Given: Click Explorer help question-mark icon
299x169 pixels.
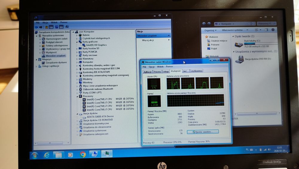Looking at the screenshot, I should point(273,30).
